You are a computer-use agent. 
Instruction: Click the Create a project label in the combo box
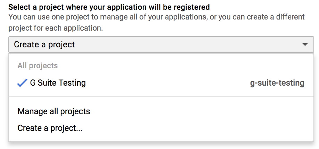coord(44,45)
